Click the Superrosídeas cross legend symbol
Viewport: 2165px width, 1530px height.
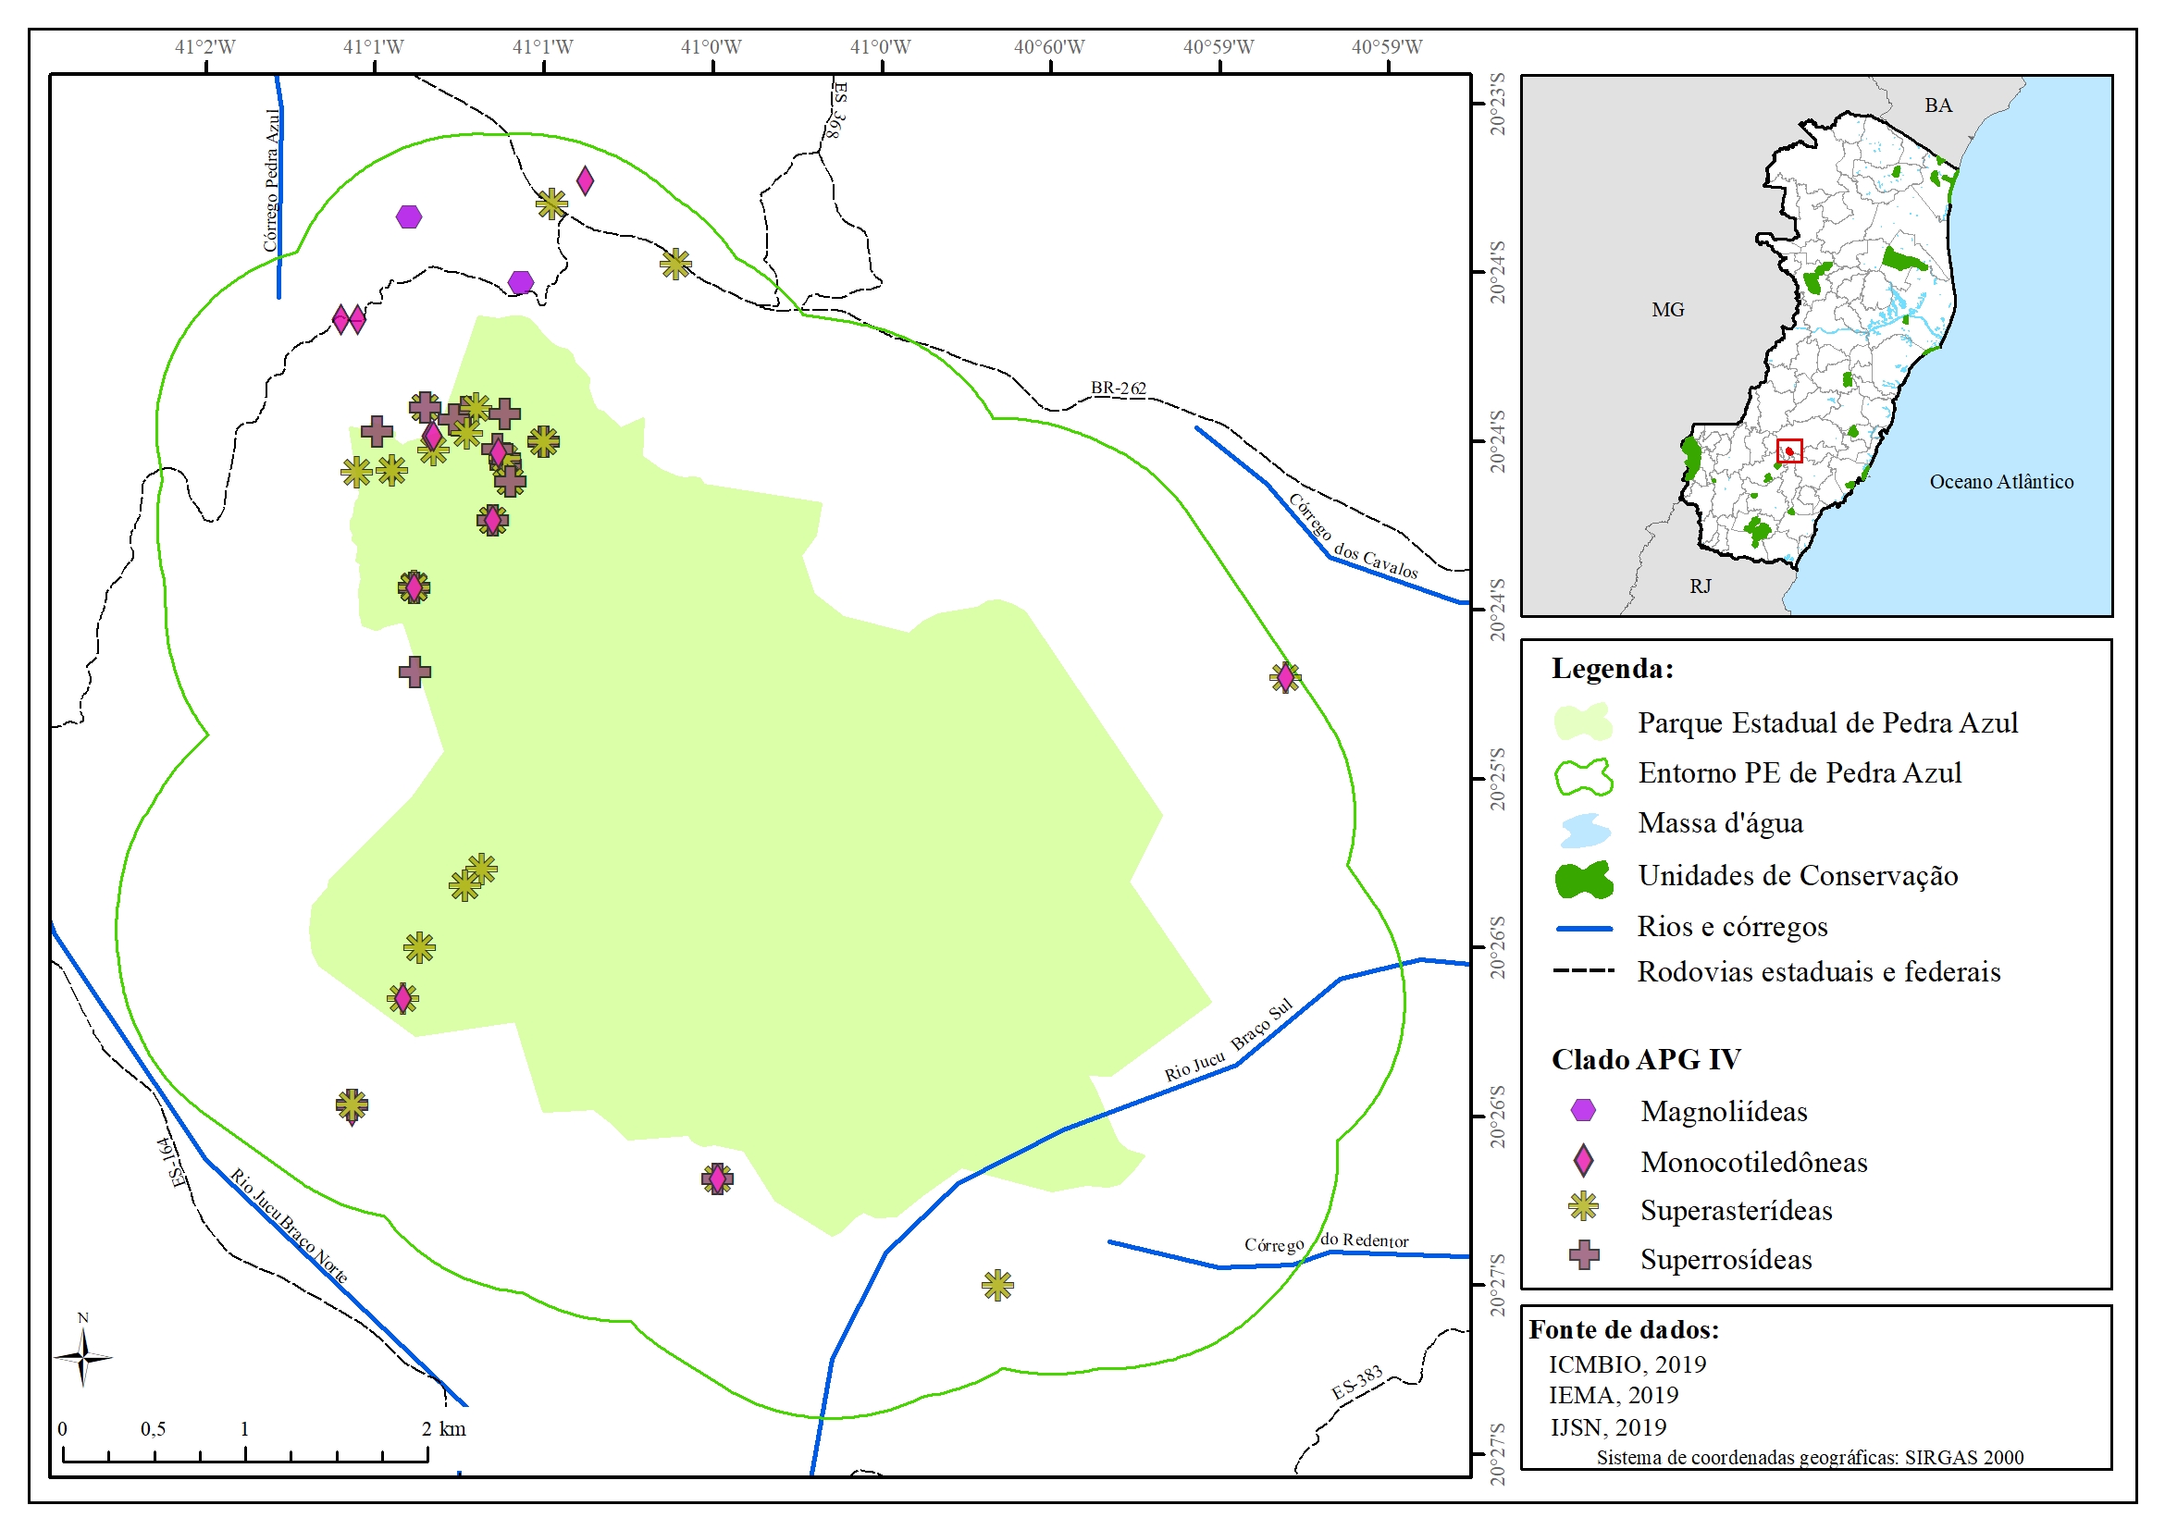[1583, 1254]
